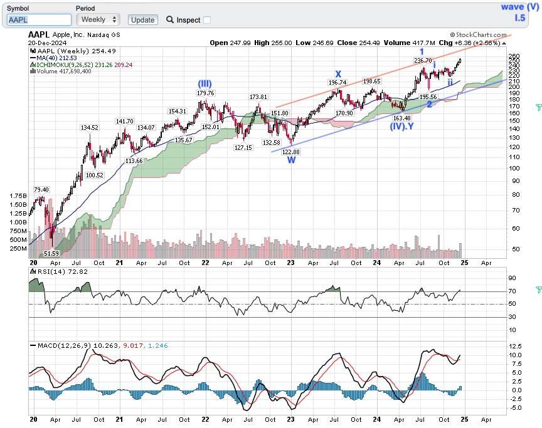Viewport: 542px width, 428px height.
Task: Click the (IV).Y wave annotation
Action: [x=402, y=127]
